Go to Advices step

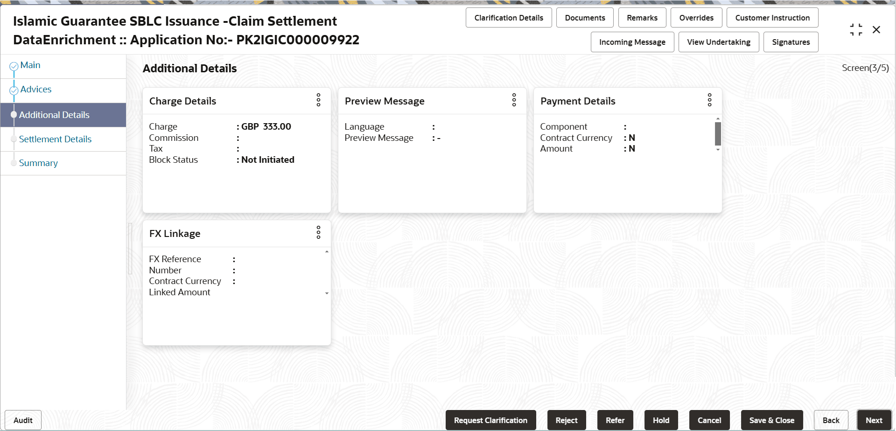point(36,90)
